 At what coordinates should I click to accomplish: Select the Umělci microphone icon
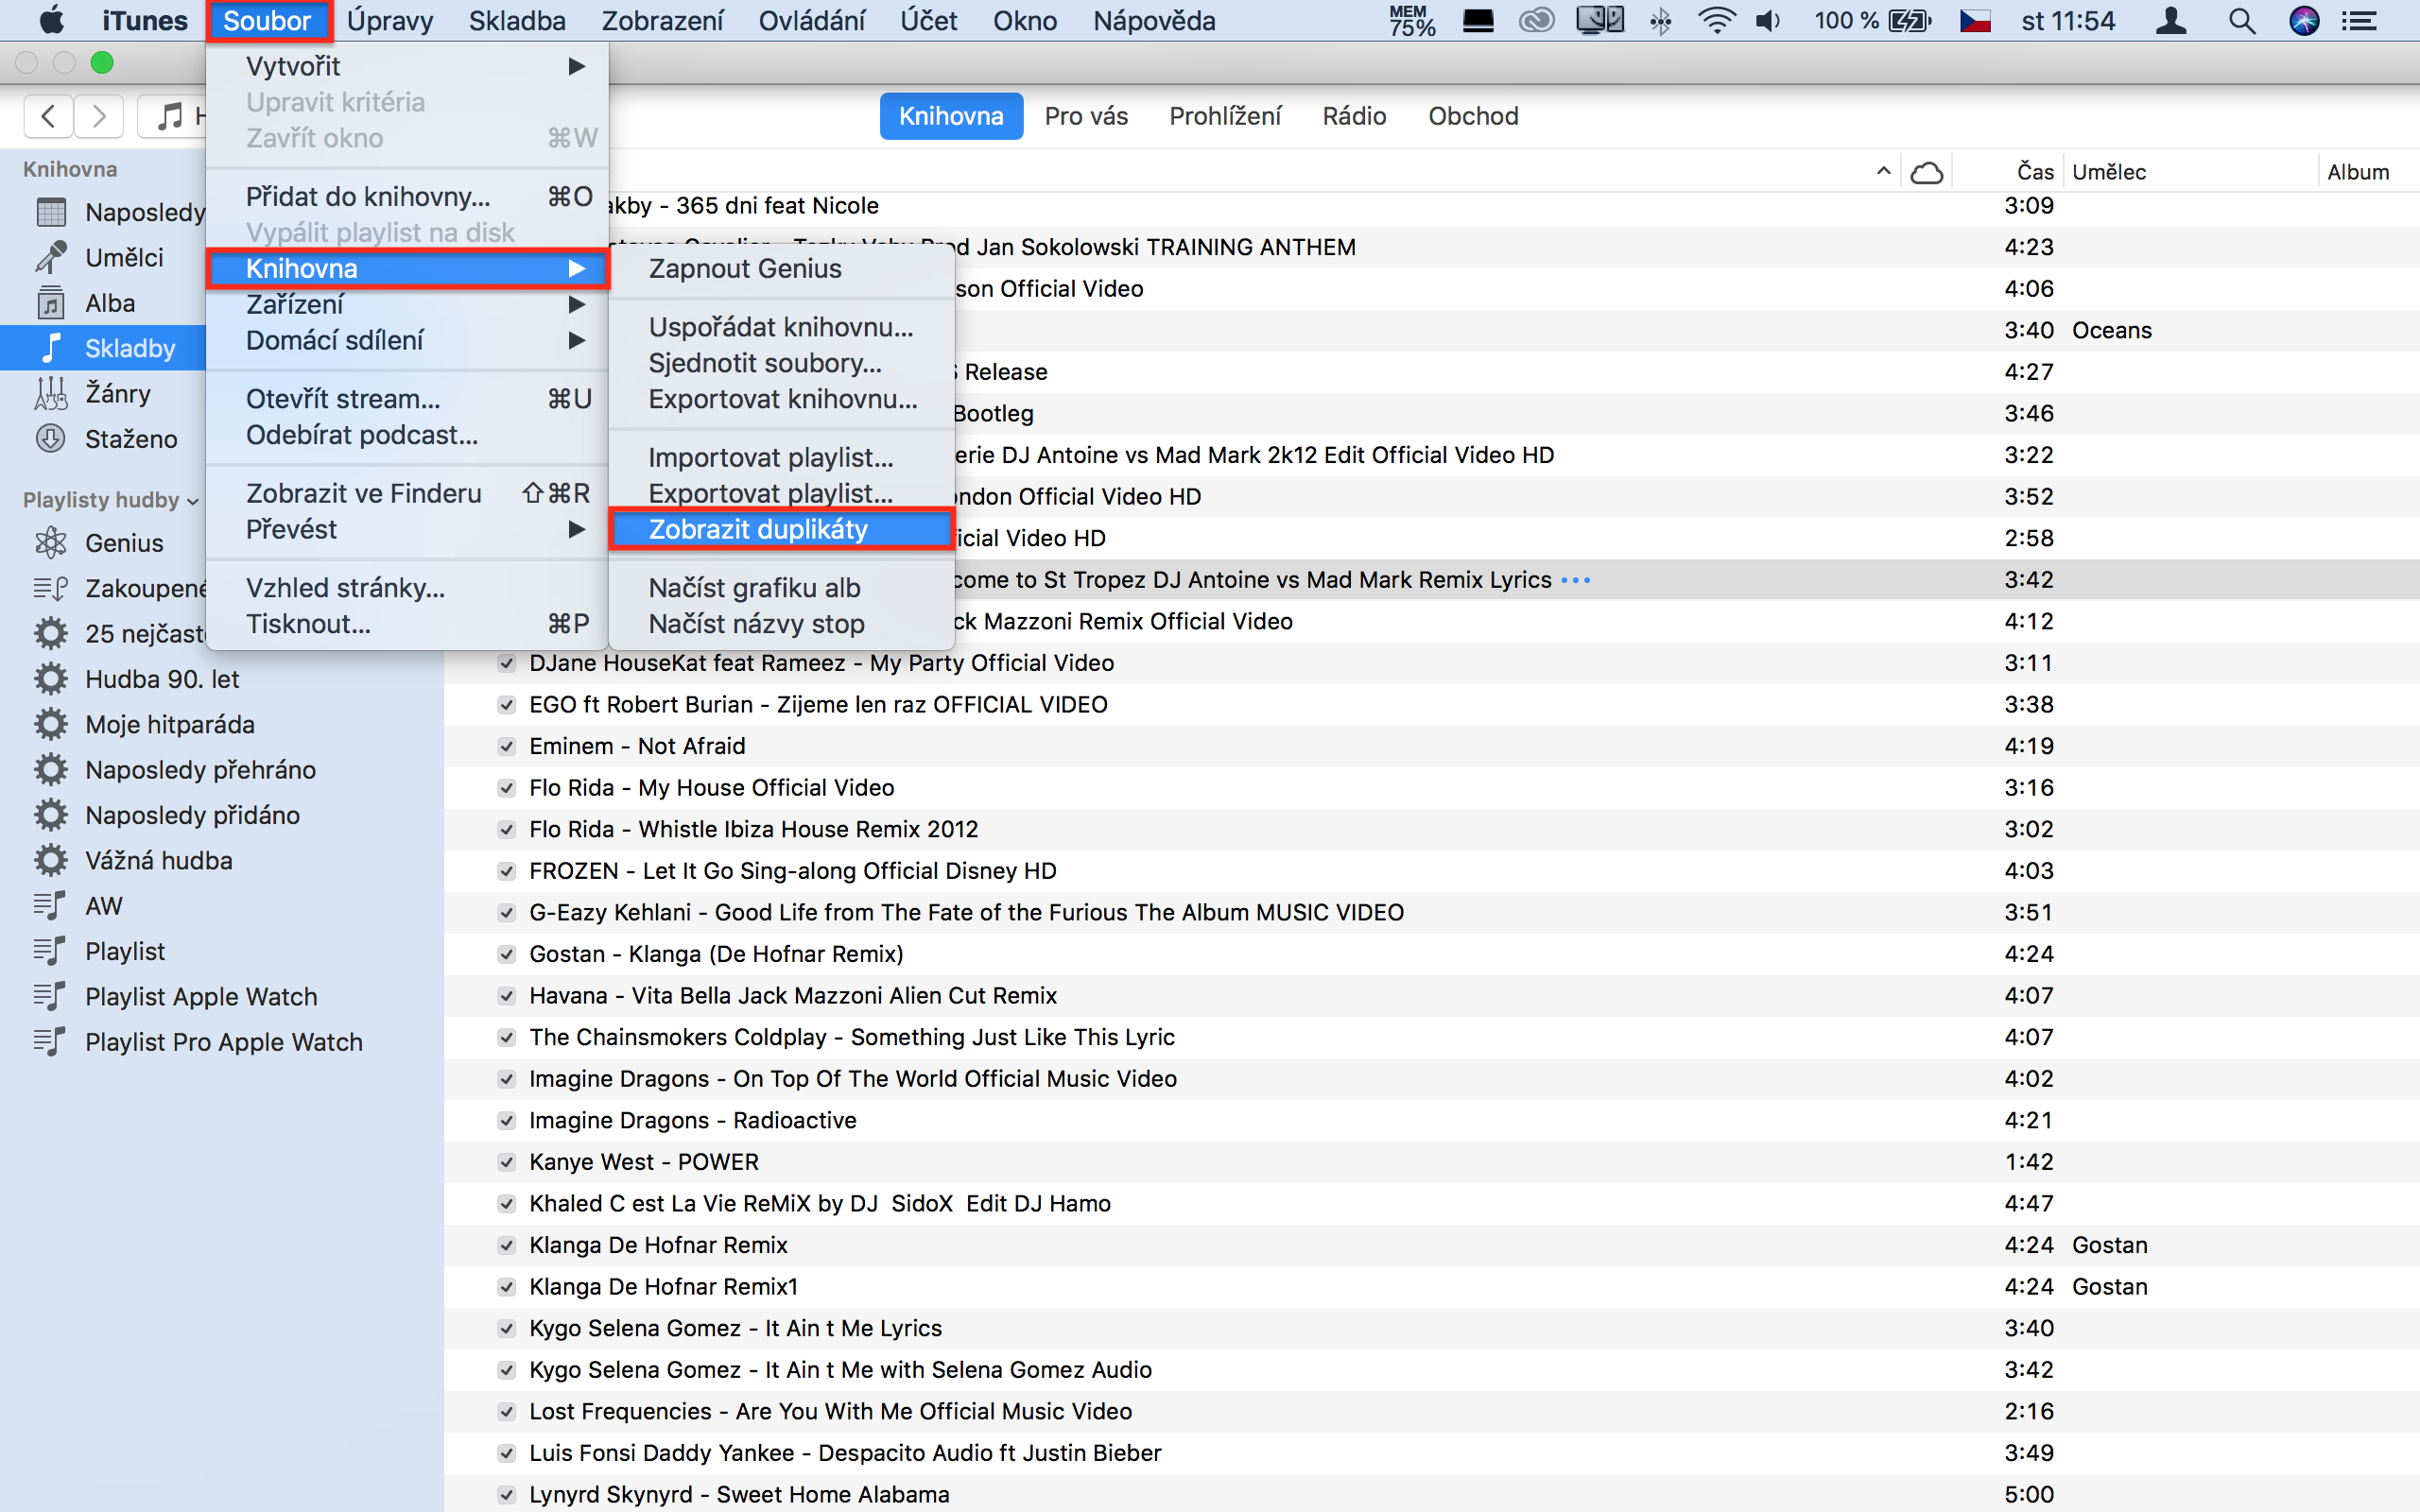51,257
